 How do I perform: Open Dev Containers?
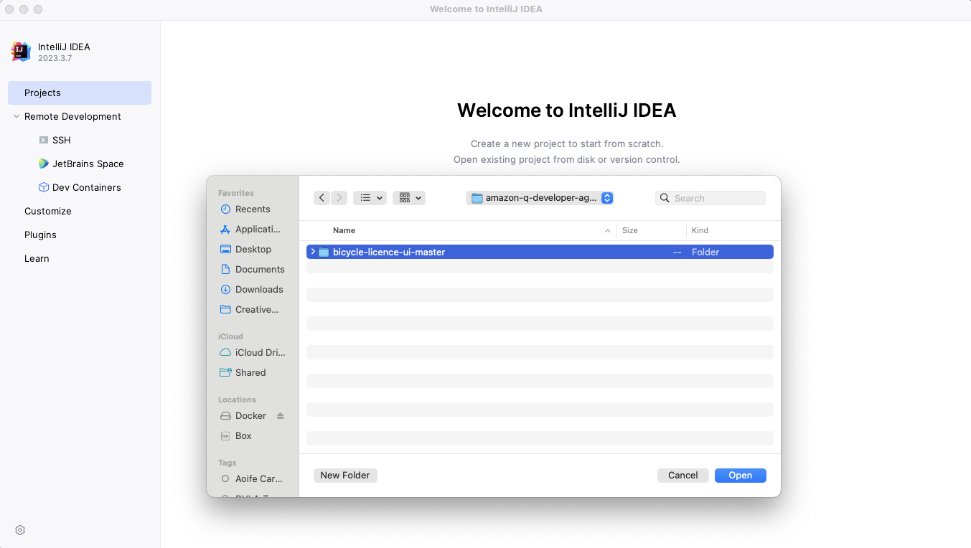(85, 187)
